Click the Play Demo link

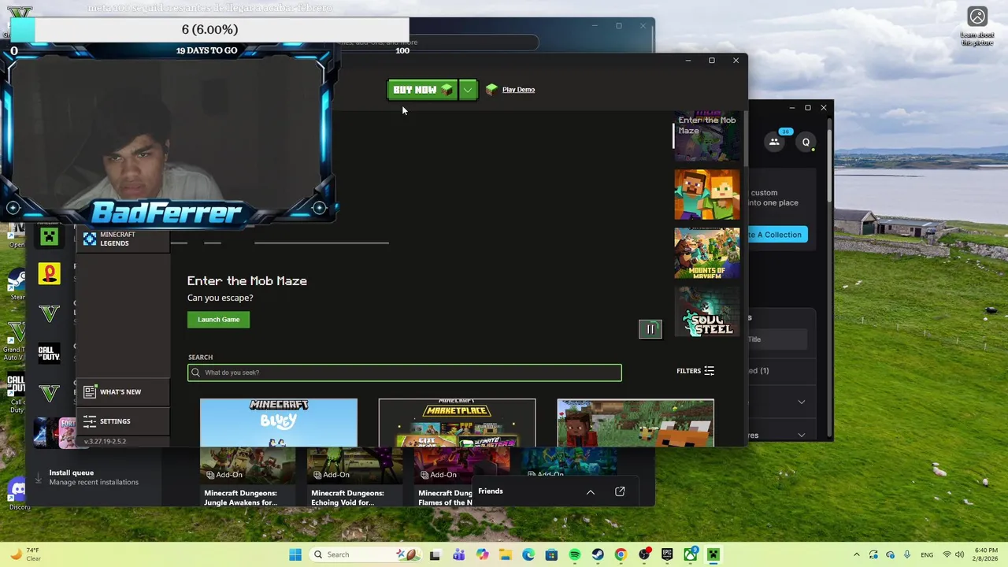tap(518, 90)
